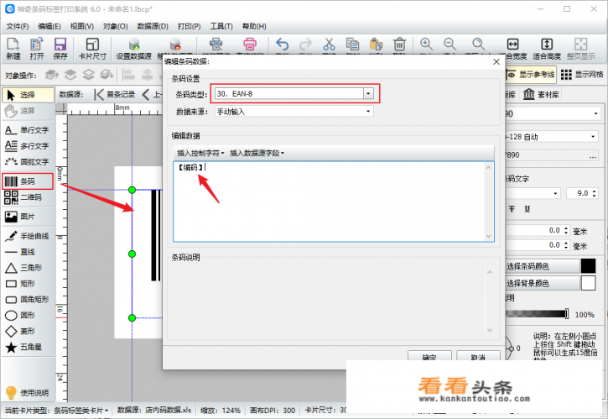Click the barcode data text box containing 【编码】
This screenshot has height=419, width=608.
coord(334,202)
